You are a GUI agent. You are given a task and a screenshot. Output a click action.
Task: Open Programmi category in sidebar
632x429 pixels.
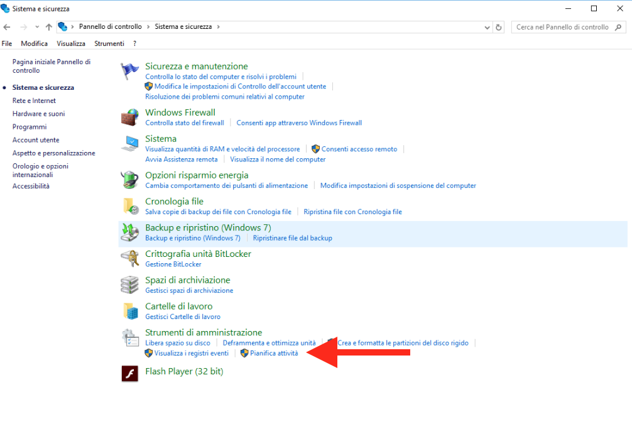tap(30, 127)
